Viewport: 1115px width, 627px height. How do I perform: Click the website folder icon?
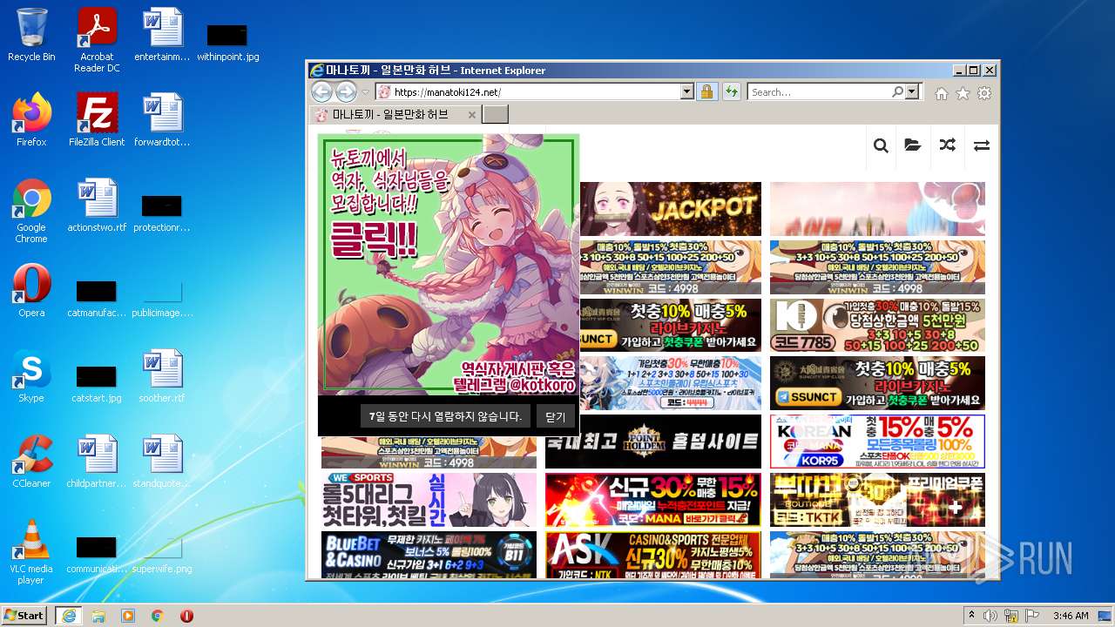tap(913, 145)
